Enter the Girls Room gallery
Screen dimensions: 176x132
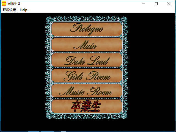tap(86, 76)
